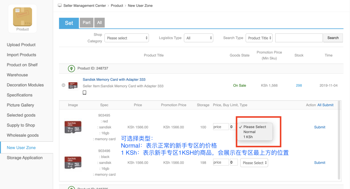Click Seller Management Center in breadcrumb
Screen dimensions: 350x189
[x=85, y=6]
